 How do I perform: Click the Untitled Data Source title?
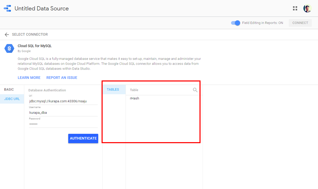(42, 8)
